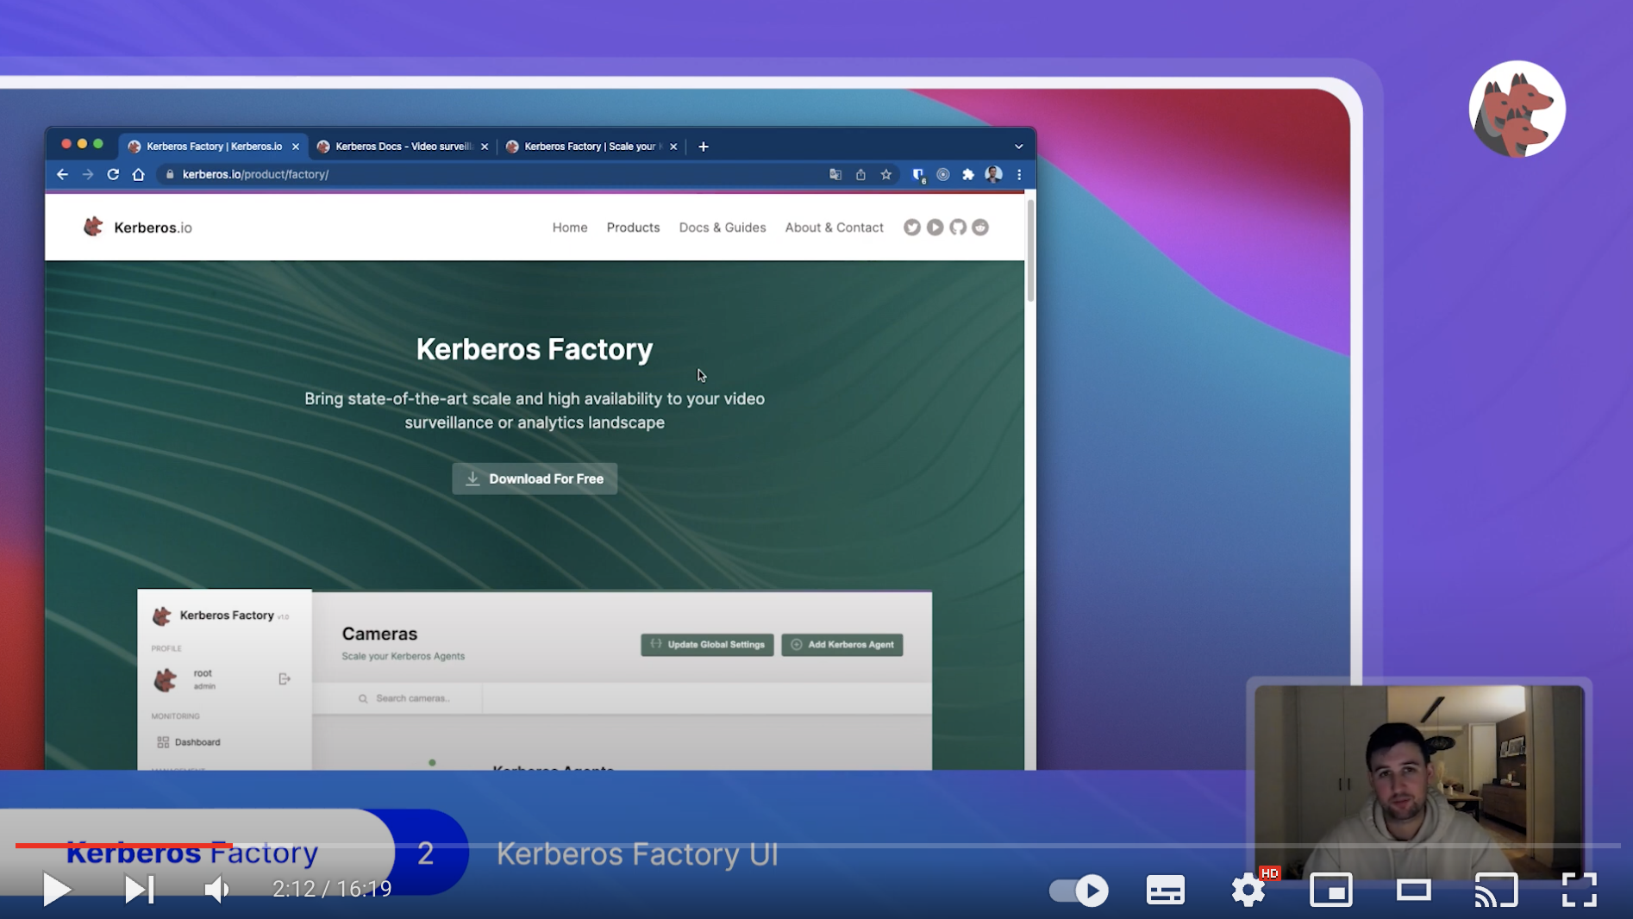Screen dimensions: 1633x919
Task: Select Home in the Kerberos.io navigation
Action: point(569,227)
